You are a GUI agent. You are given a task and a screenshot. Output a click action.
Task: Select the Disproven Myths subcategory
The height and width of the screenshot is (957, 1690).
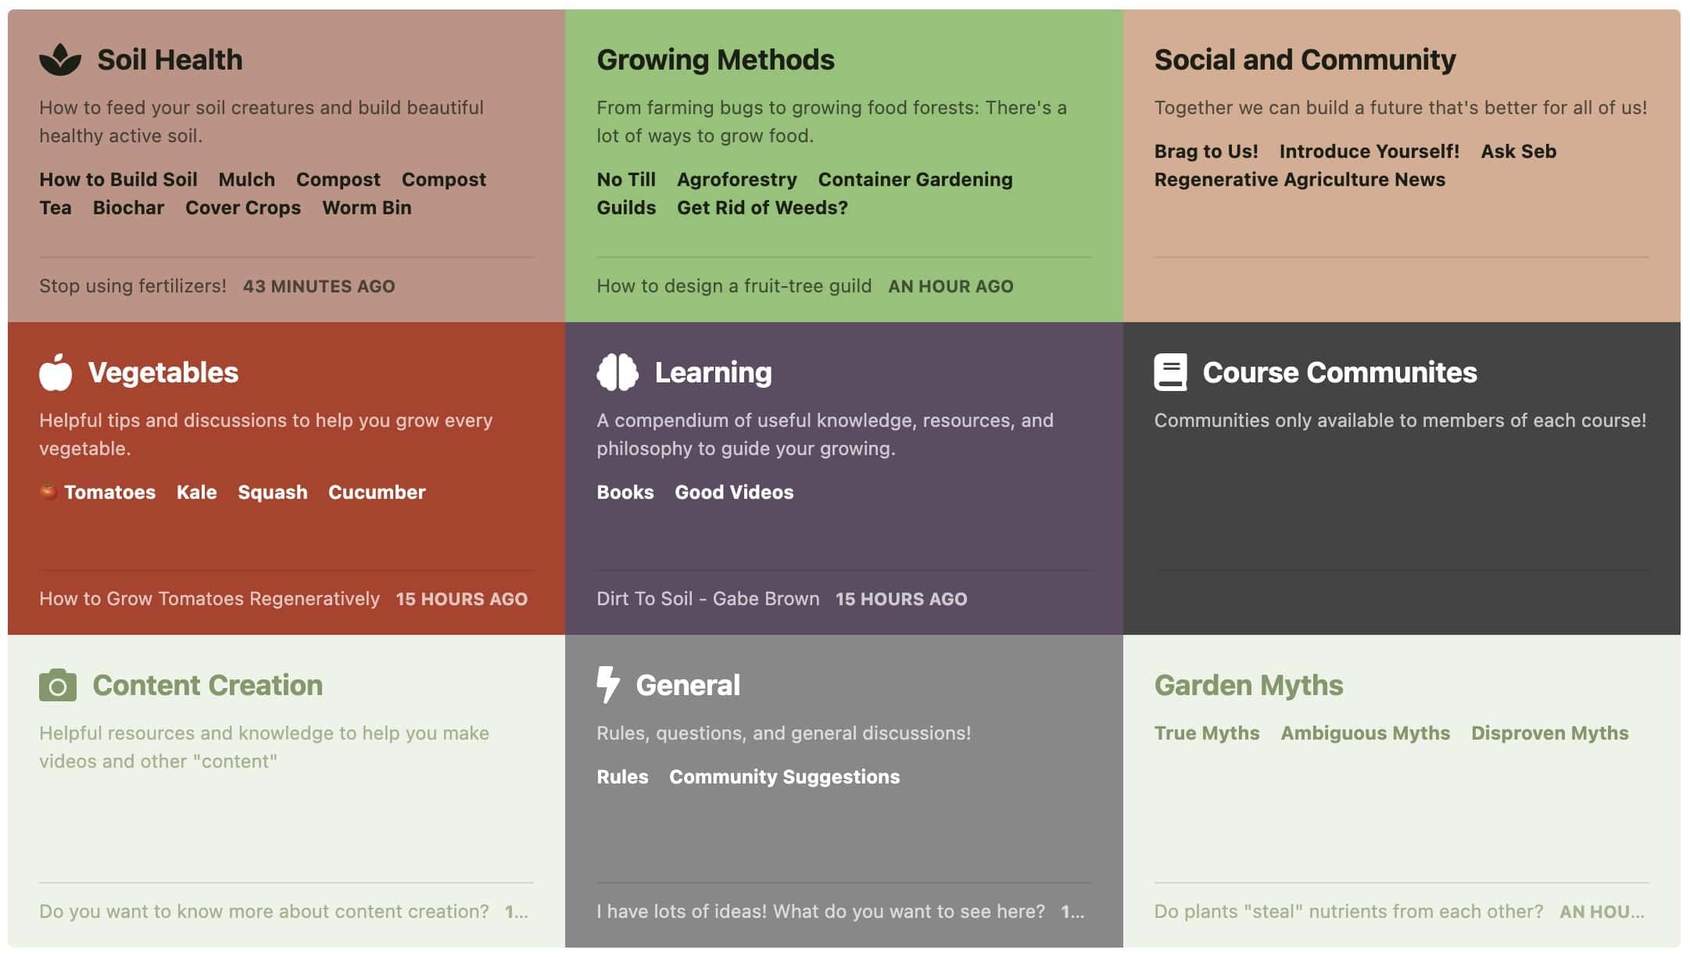click(x=1549, y=733)
